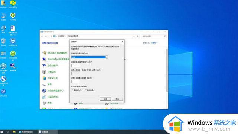Go forward in Control Panel window
The image size is (238, 134).
coord(46,36)
